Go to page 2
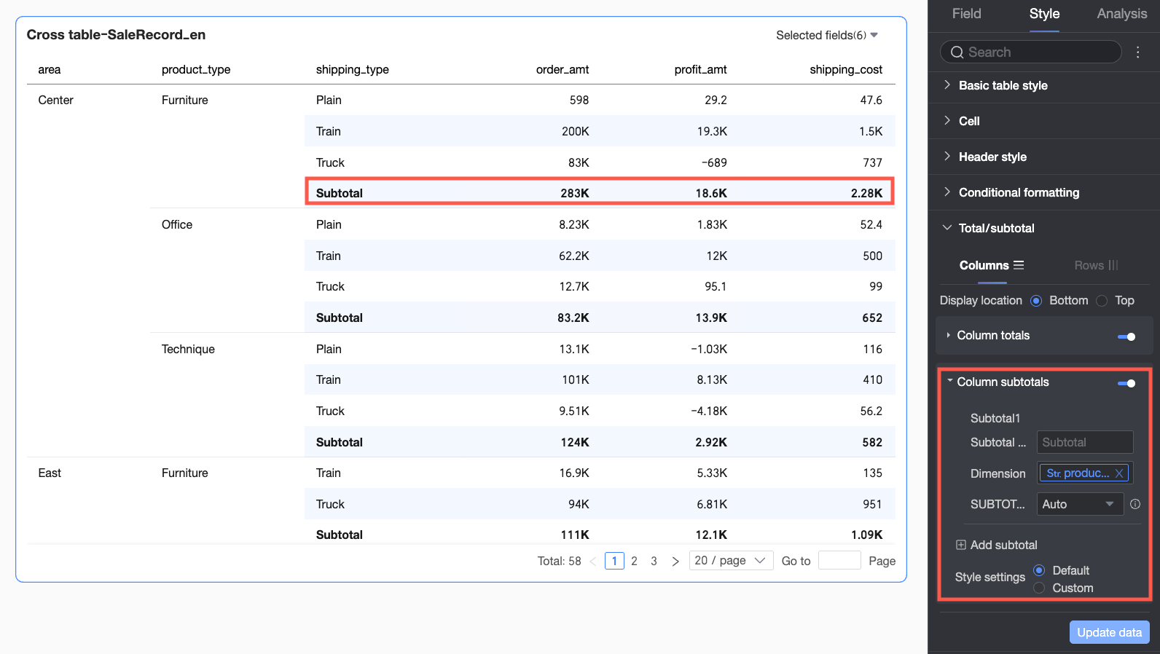 [x=634, y=562]
